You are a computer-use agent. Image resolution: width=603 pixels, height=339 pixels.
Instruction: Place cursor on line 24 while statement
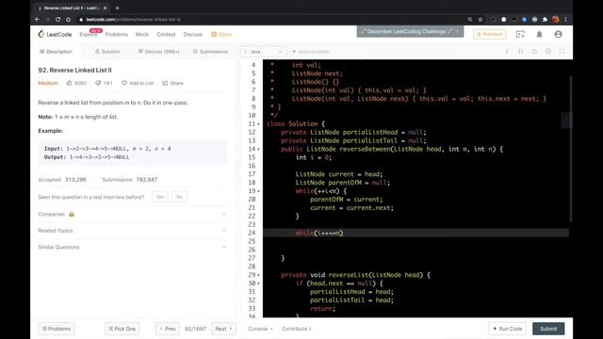coord(318,233)
